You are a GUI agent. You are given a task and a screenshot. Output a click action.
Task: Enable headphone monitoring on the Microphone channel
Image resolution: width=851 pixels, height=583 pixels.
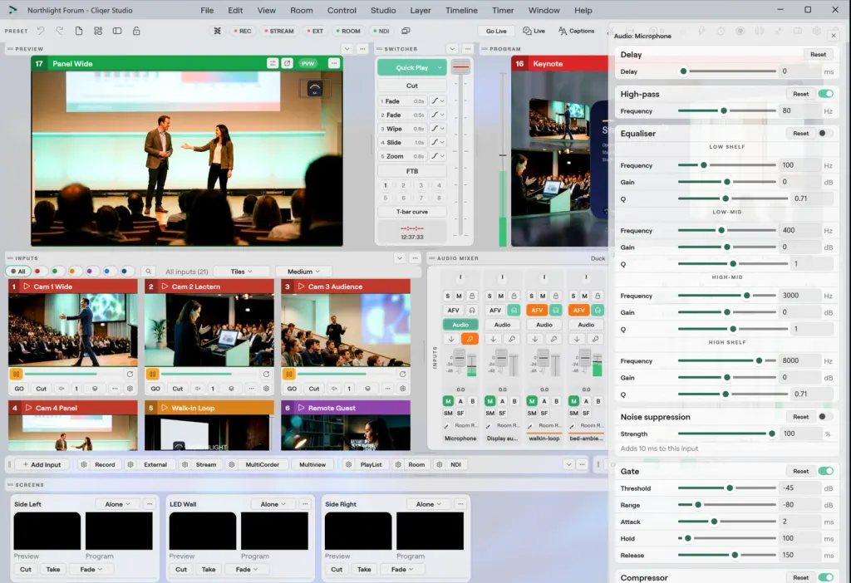click(x=472, y=311)
